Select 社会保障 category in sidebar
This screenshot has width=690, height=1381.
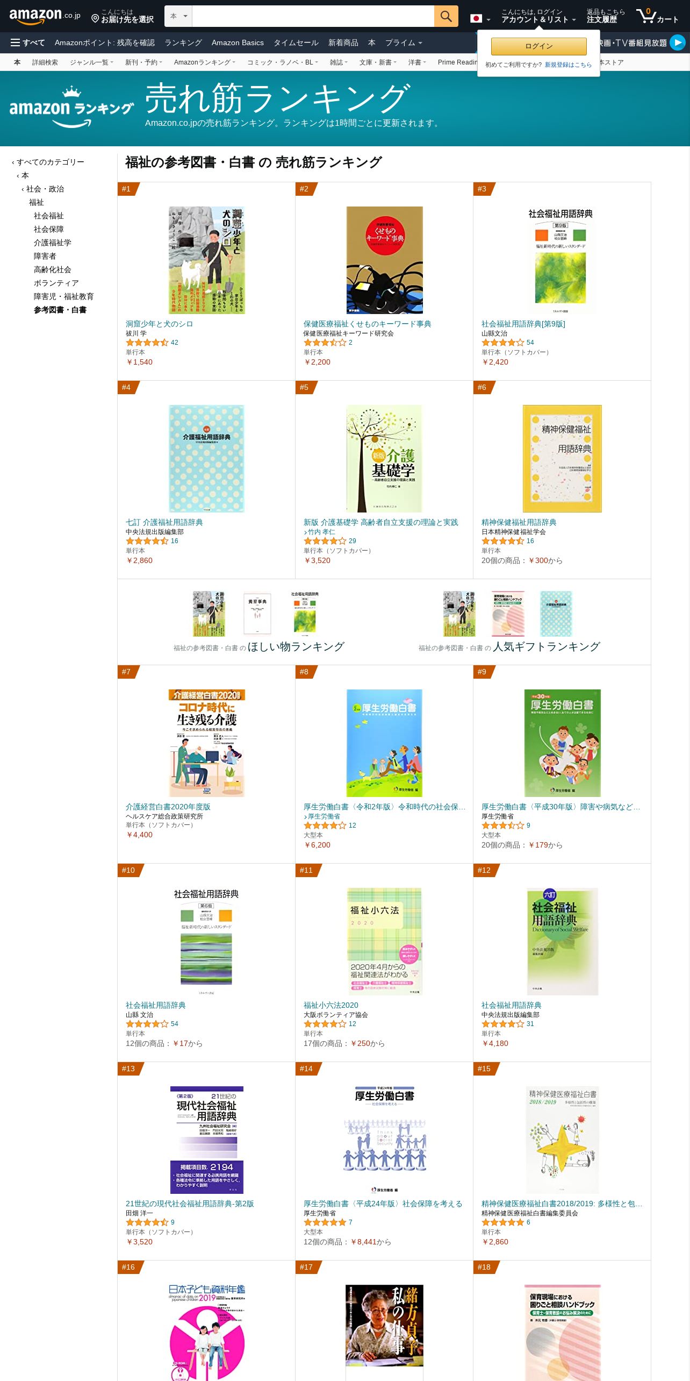pyautogui.click(x=49, y=229)
